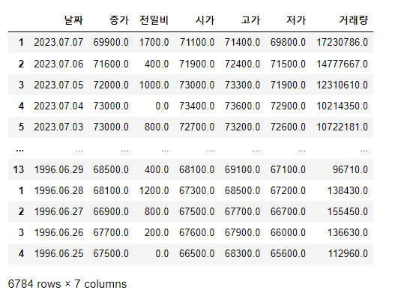Click volume value 155450.0
This screenshot has width=395, height=296.
[x=348, y=211]
